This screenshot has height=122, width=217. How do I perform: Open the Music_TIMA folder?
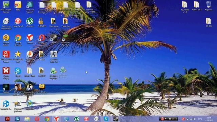click(x=29, y=72)
